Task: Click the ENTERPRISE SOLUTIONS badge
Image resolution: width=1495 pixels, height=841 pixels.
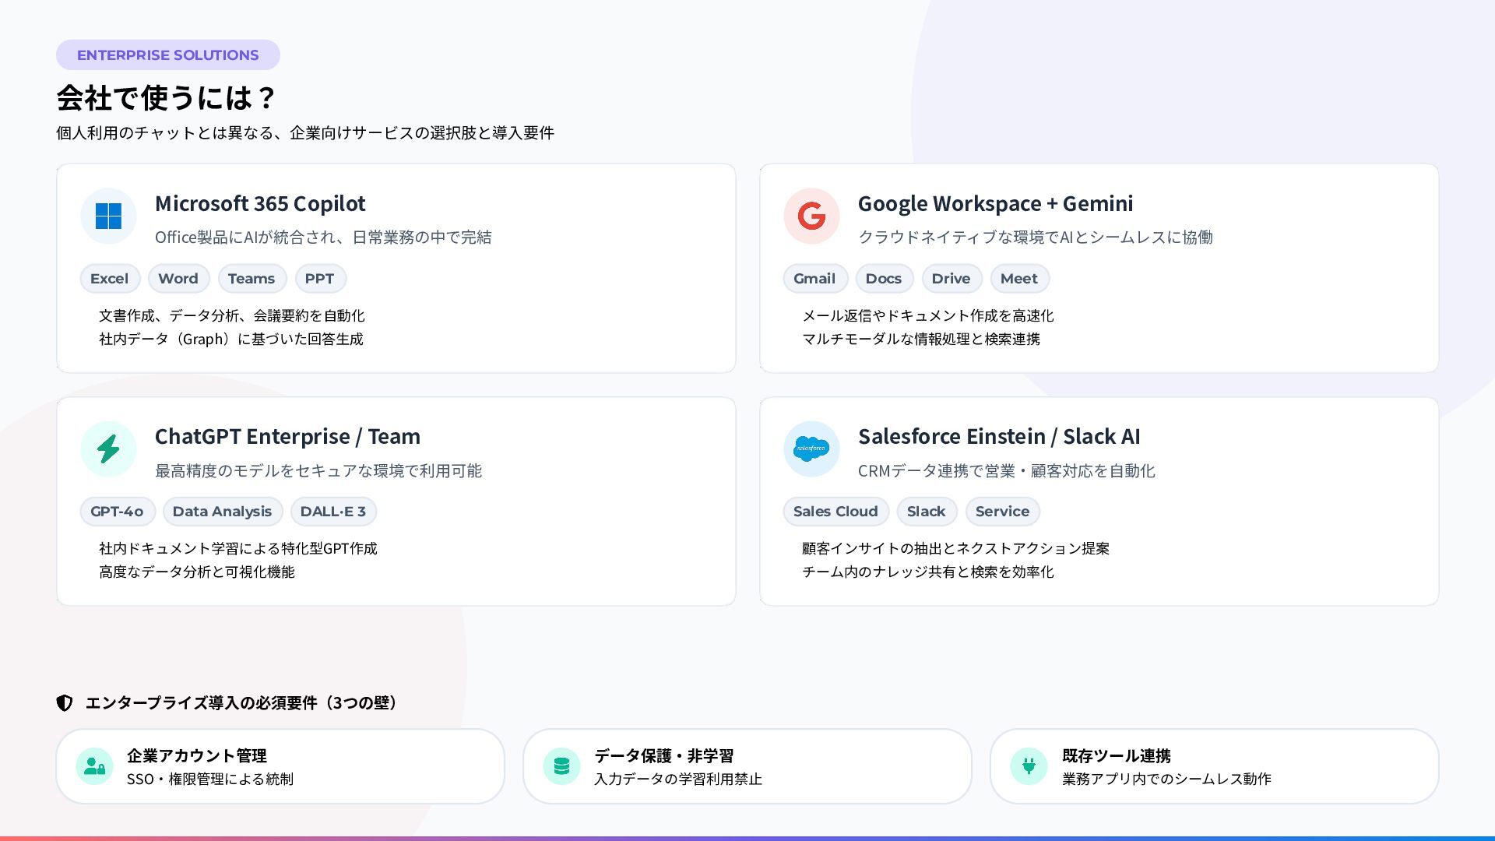Action: [167, 55]
